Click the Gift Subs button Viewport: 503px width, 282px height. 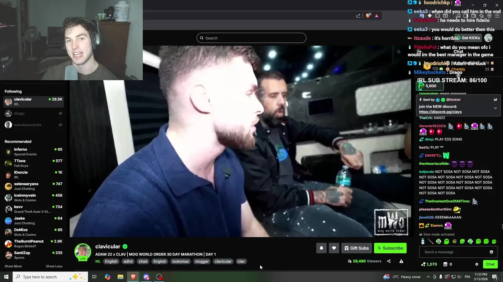coord(356,248)
